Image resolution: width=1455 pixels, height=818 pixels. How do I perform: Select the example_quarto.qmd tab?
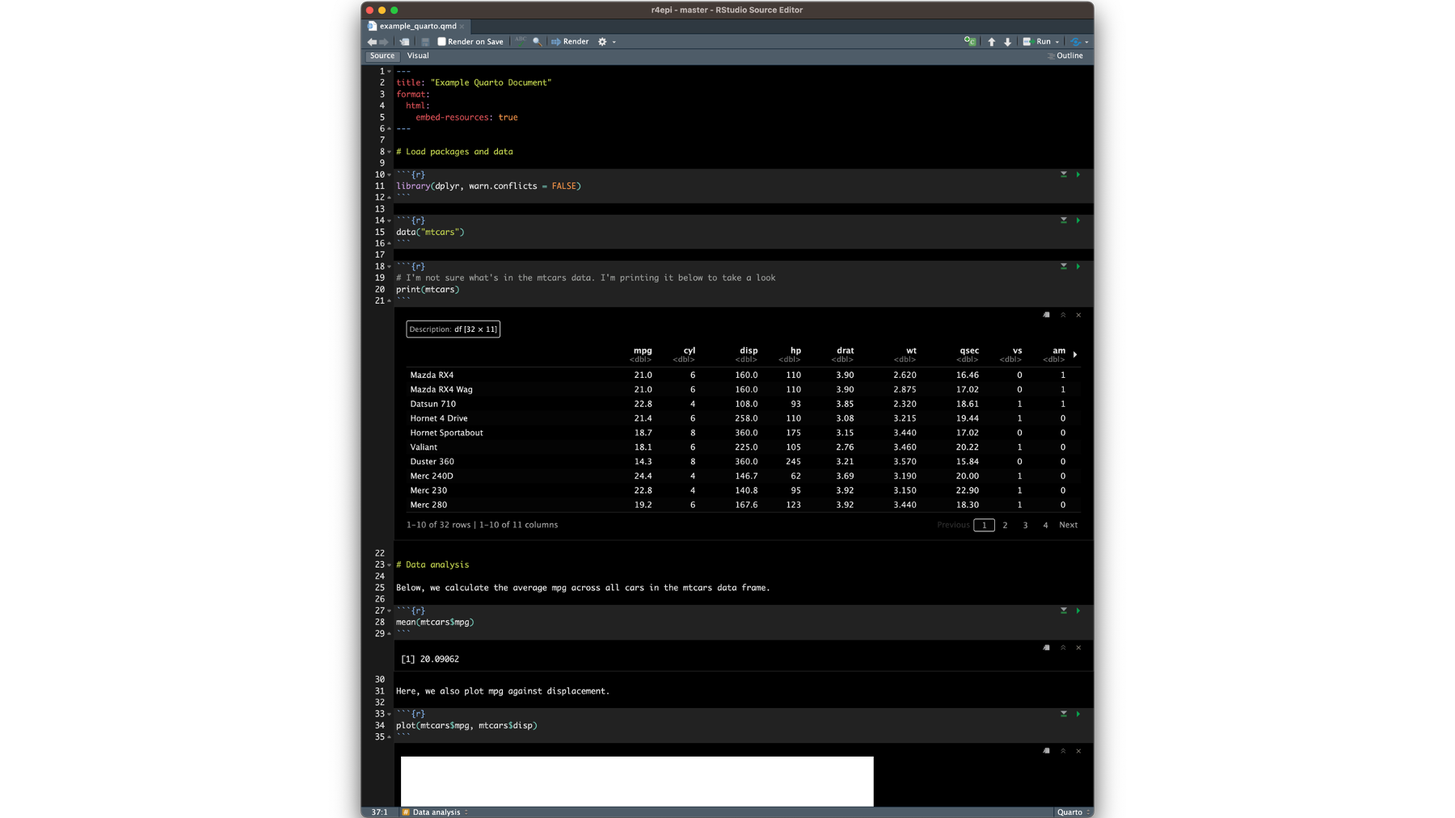pos(417,26)
